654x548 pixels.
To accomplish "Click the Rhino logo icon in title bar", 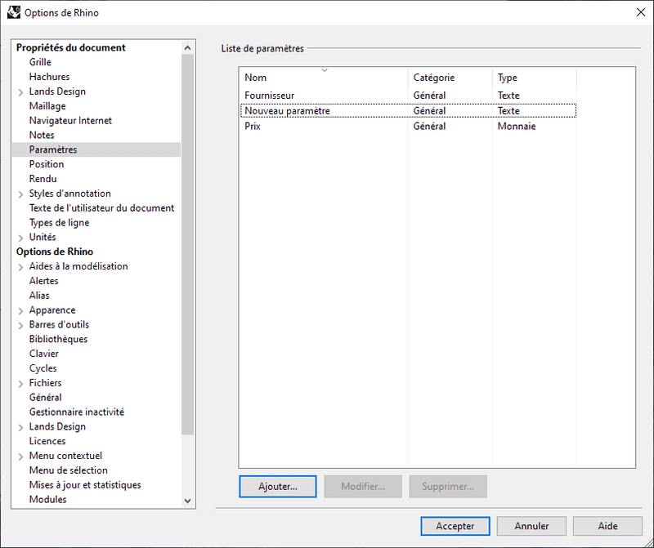I will click(x=13, y=12).
